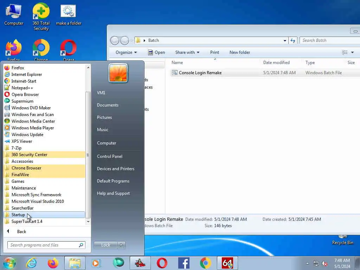The image size is (360, 270).
Task: Sort by Date modified column
Action: 276,63
